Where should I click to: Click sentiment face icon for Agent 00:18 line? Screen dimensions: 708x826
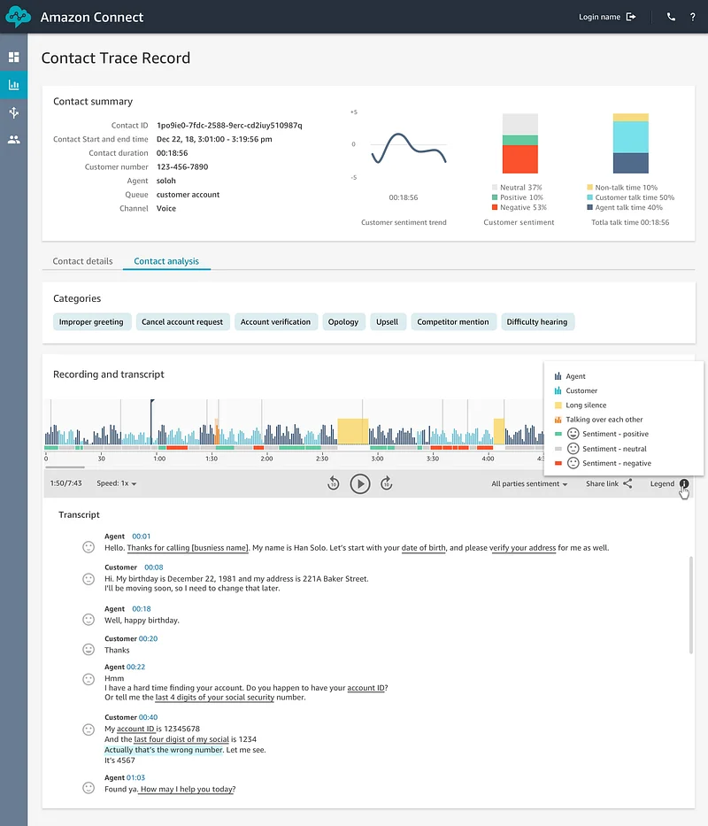coord(88,620)
